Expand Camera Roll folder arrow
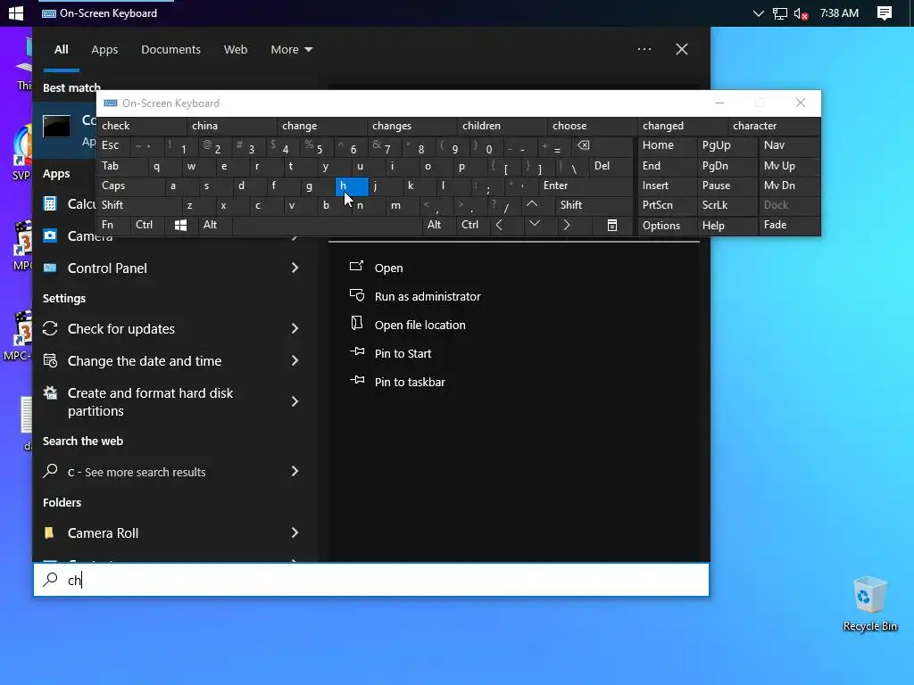This screenshot has width=914, height=685. tap(295, 532)
